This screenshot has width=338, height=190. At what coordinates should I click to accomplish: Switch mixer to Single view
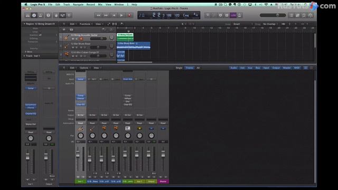click(x=179, y=68)
